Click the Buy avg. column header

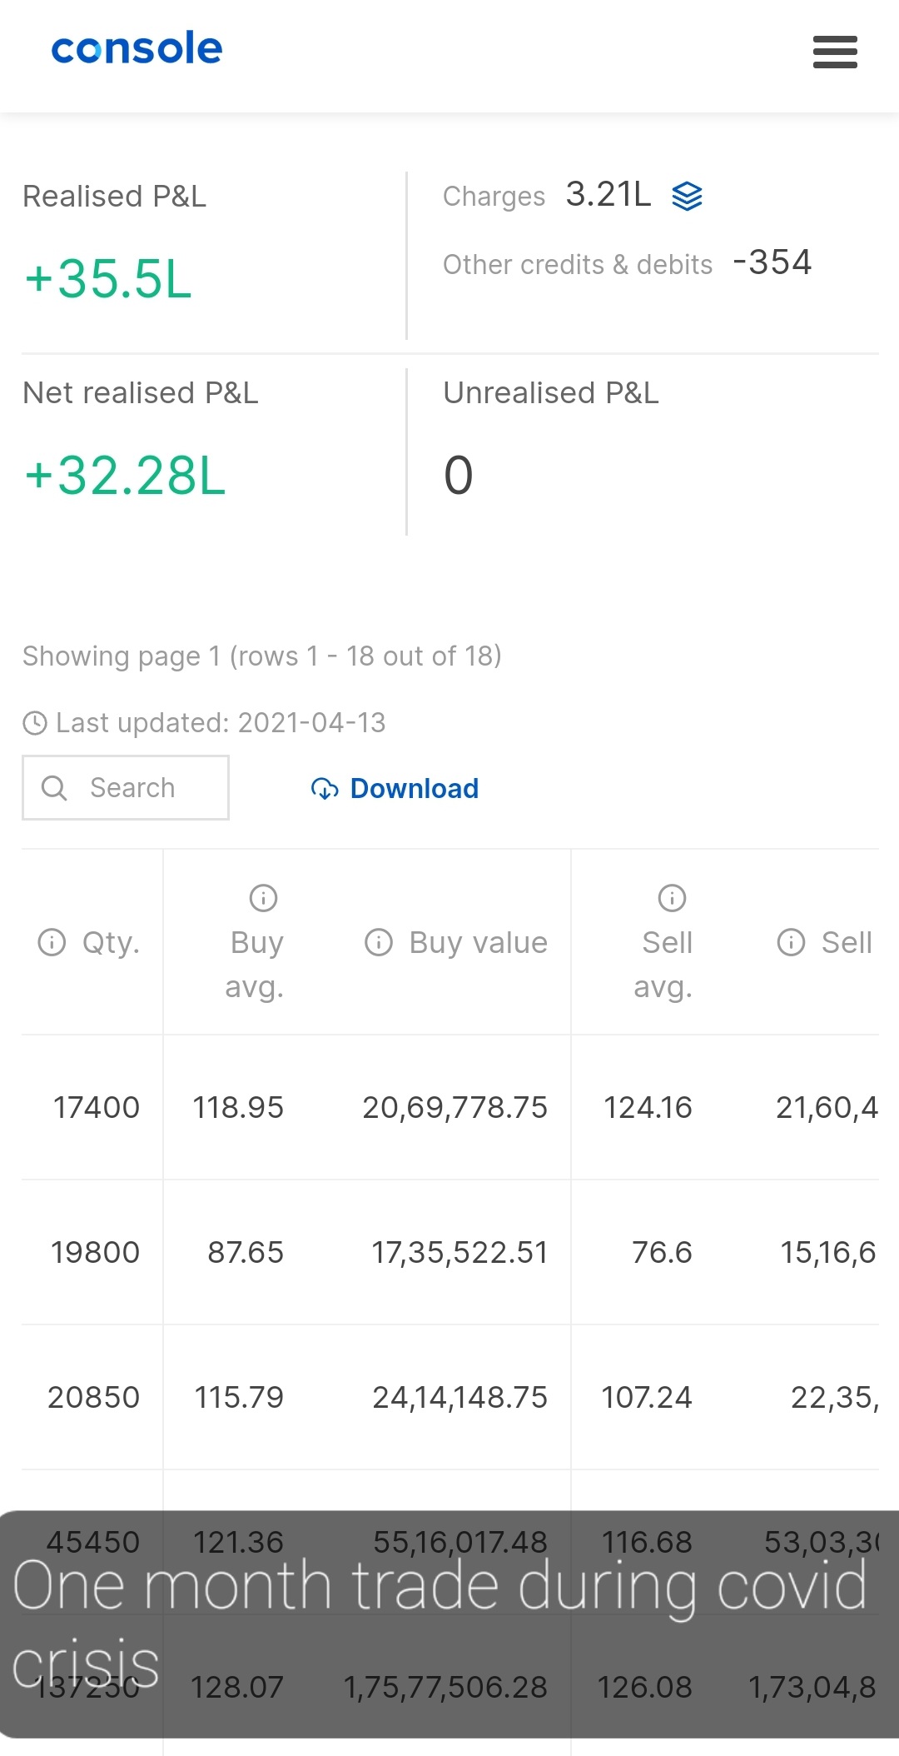[x=256, y=965]
